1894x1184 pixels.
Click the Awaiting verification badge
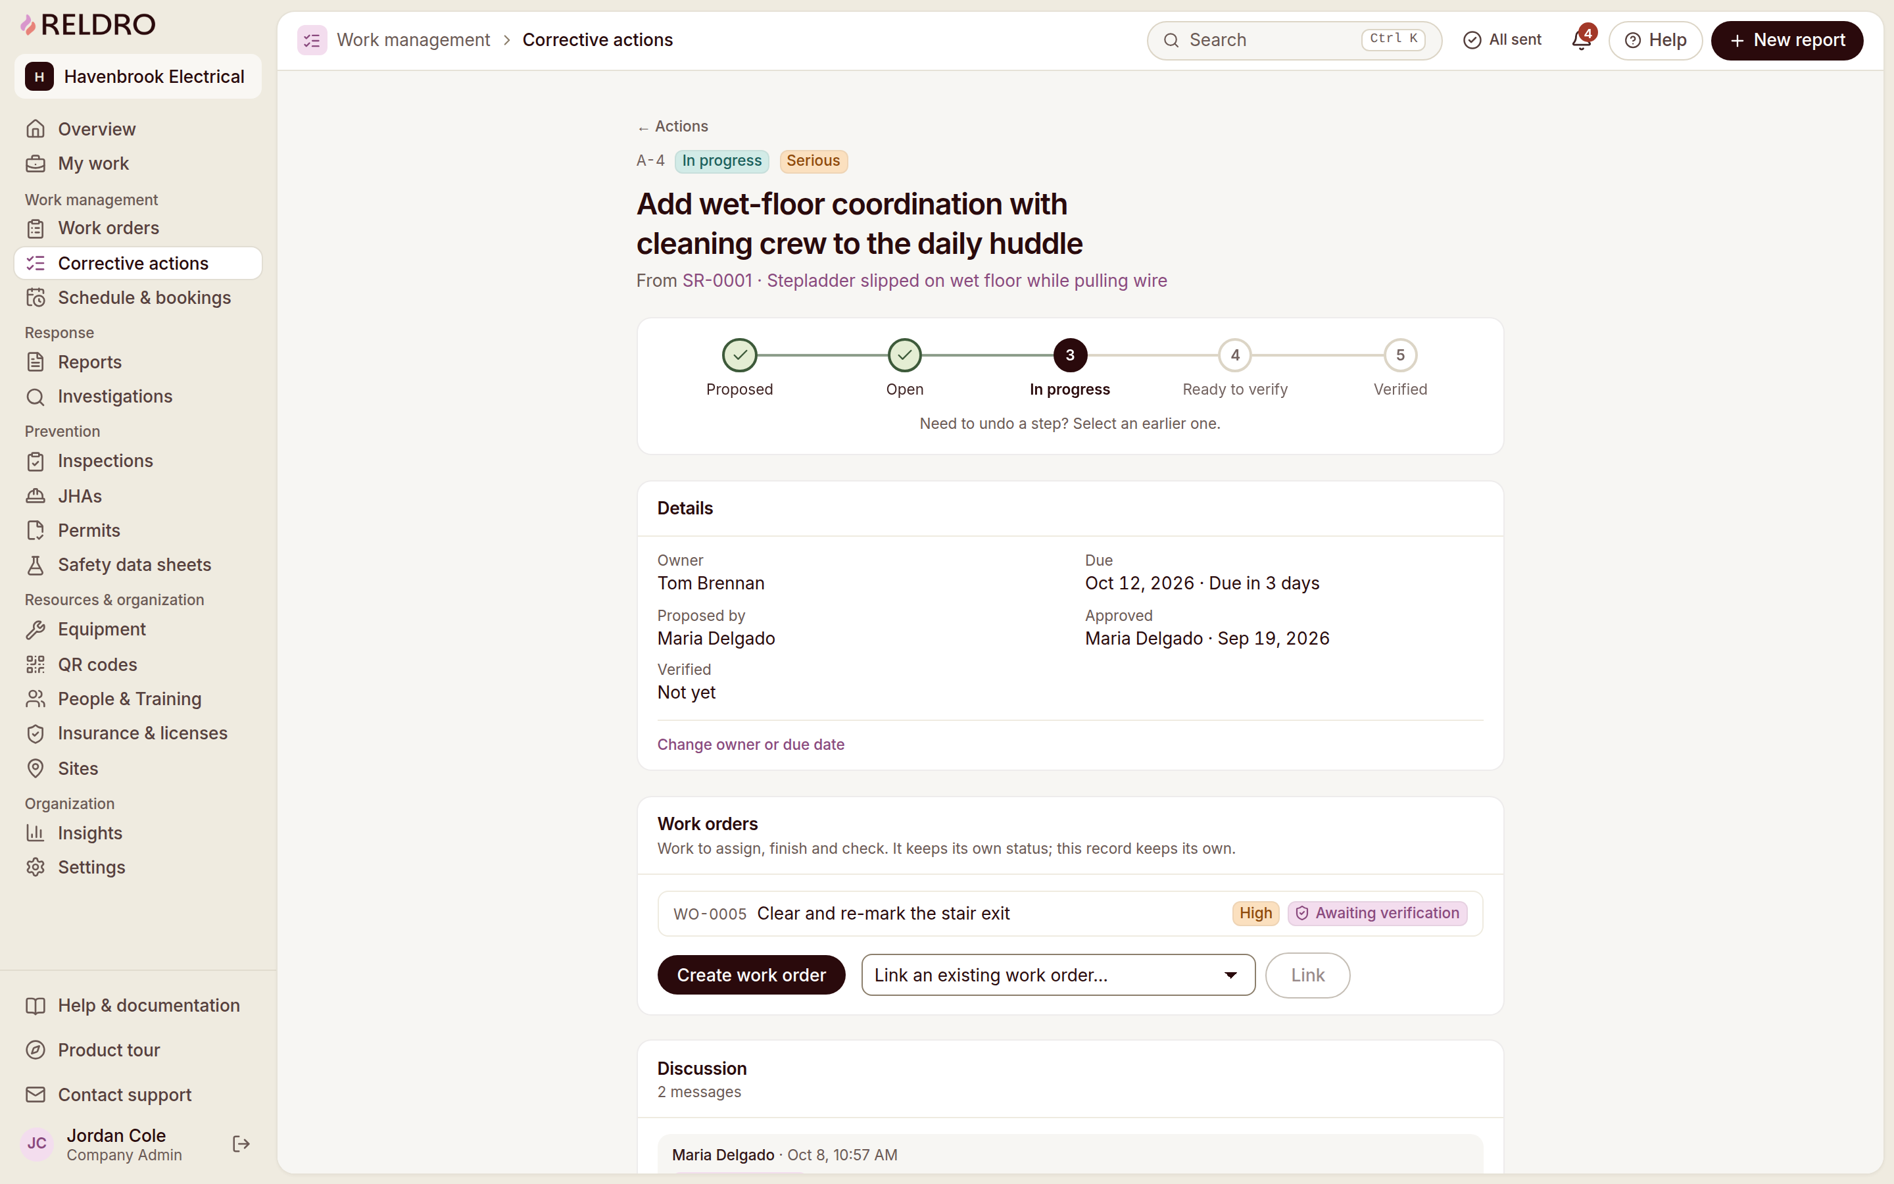[x=1378, y=913]
